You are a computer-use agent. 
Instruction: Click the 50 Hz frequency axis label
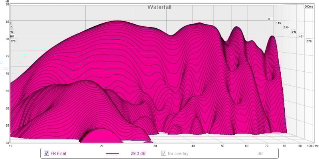tap(223, 146)
